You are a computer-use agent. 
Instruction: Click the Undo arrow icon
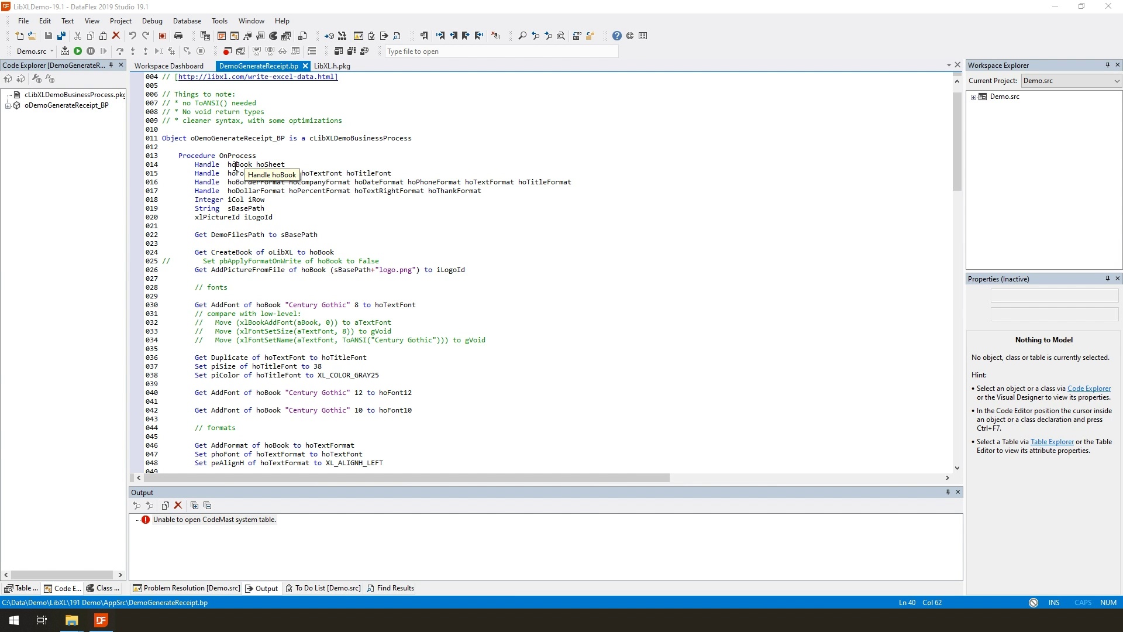(133, 36)
